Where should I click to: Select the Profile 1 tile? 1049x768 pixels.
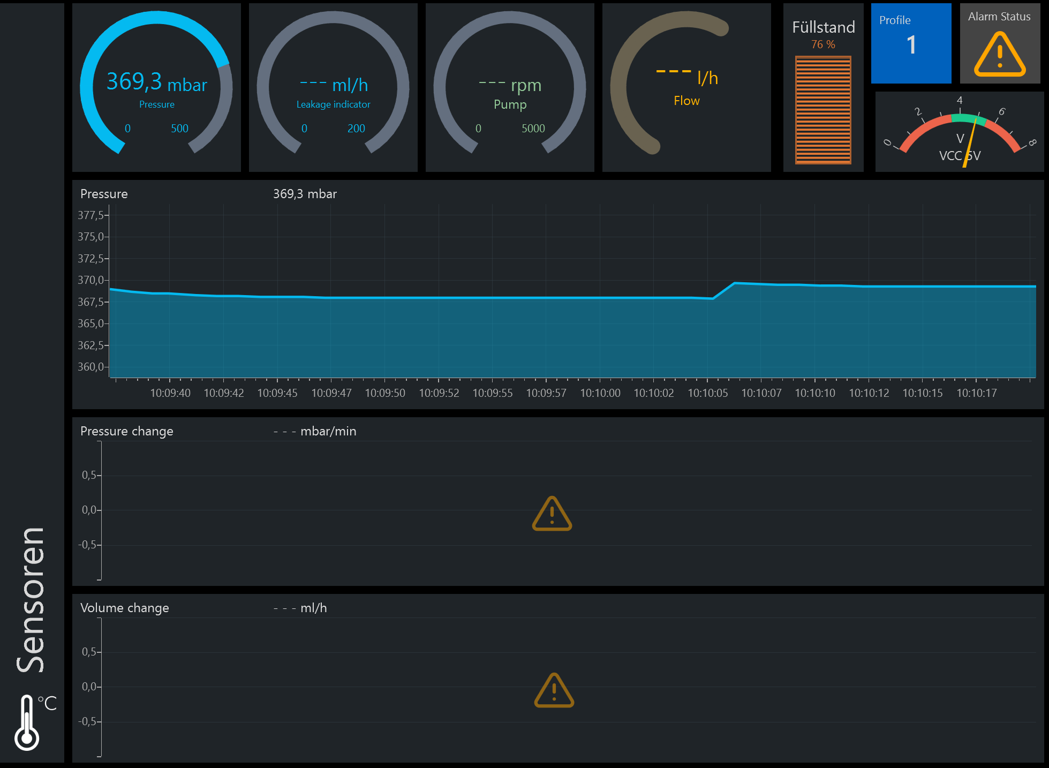(911, 43)
